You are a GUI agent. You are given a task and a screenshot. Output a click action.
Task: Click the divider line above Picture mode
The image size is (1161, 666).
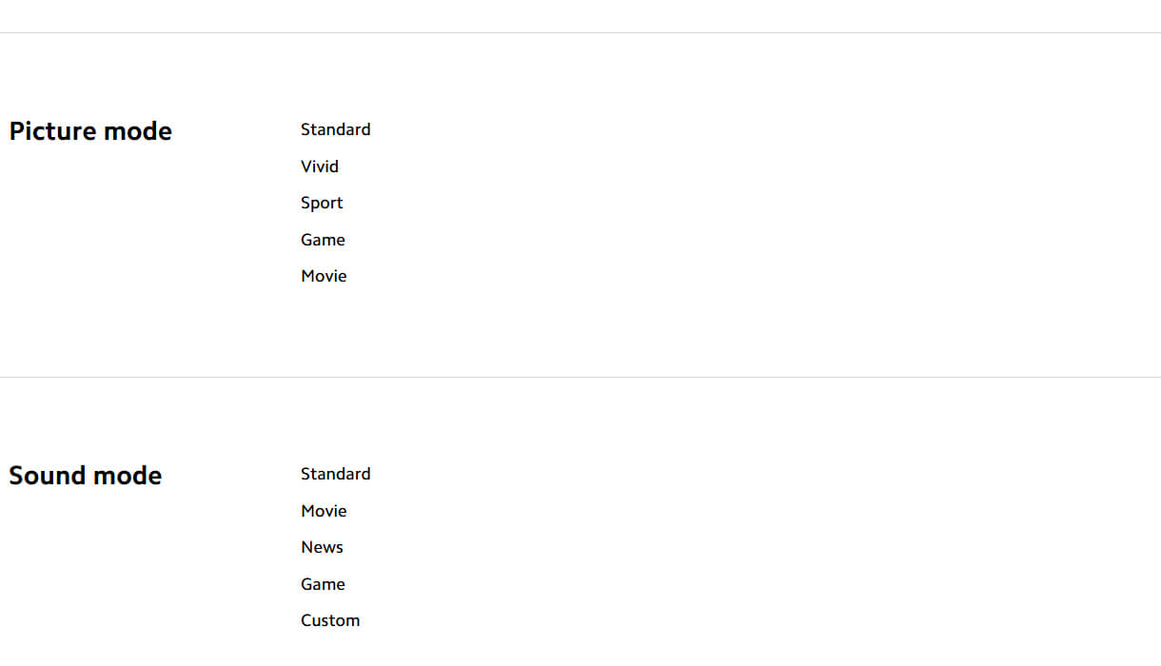(580, 33)
